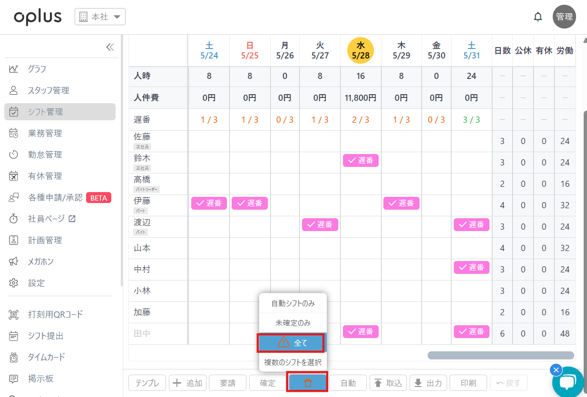Collapse the sidebar with double chevron
The height and width of the screenshot is (397, 587).
[110, 47]
